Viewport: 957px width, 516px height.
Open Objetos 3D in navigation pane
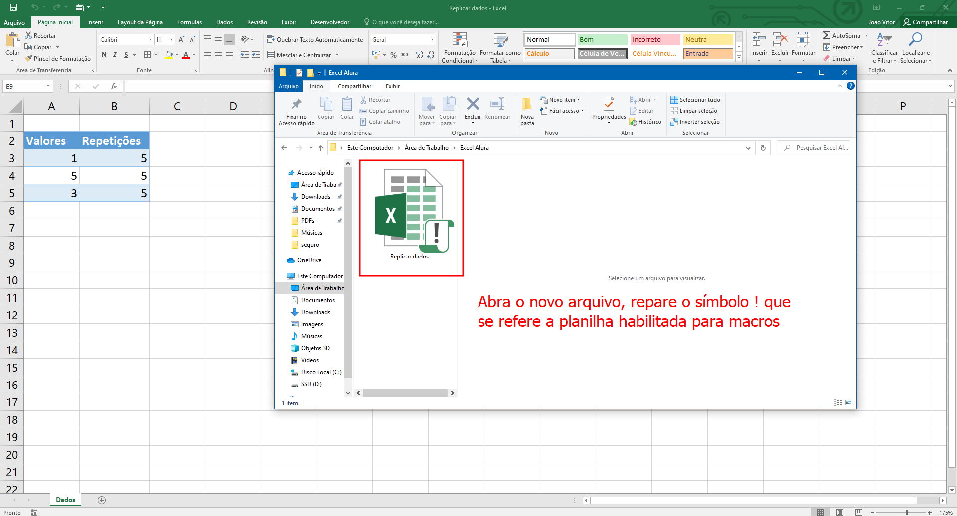pos(310,348)
